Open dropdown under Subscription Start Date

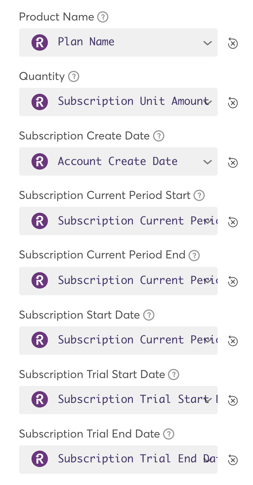pos(208,340)
